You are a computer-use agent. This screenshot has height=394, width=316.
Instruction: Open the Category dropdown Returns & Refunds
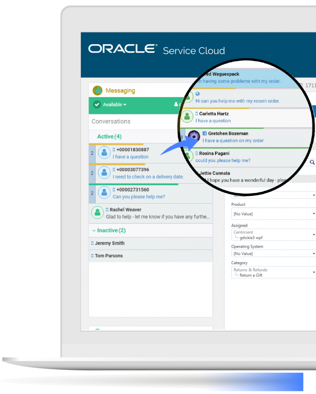(x=273, y=272)
